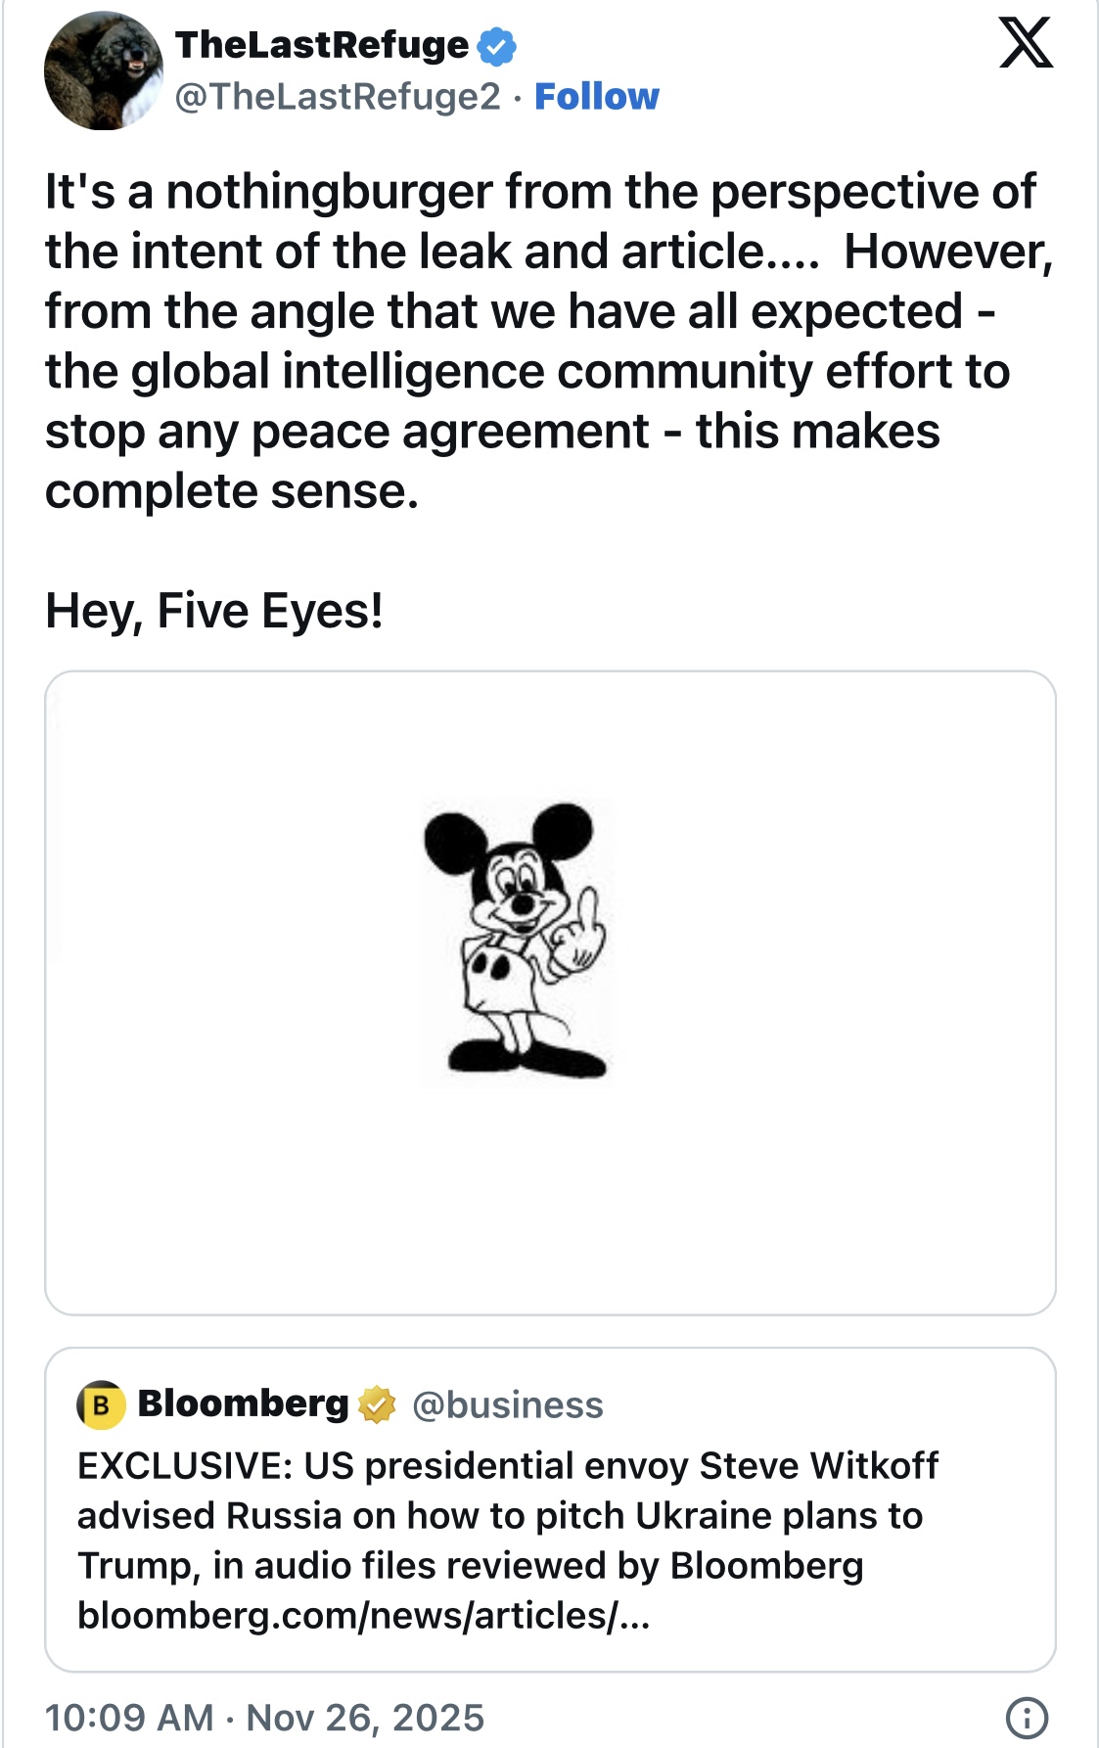Click the 'Hey, Five Eyes!' line
1099x1748 pixels.
tap(214, 611)
